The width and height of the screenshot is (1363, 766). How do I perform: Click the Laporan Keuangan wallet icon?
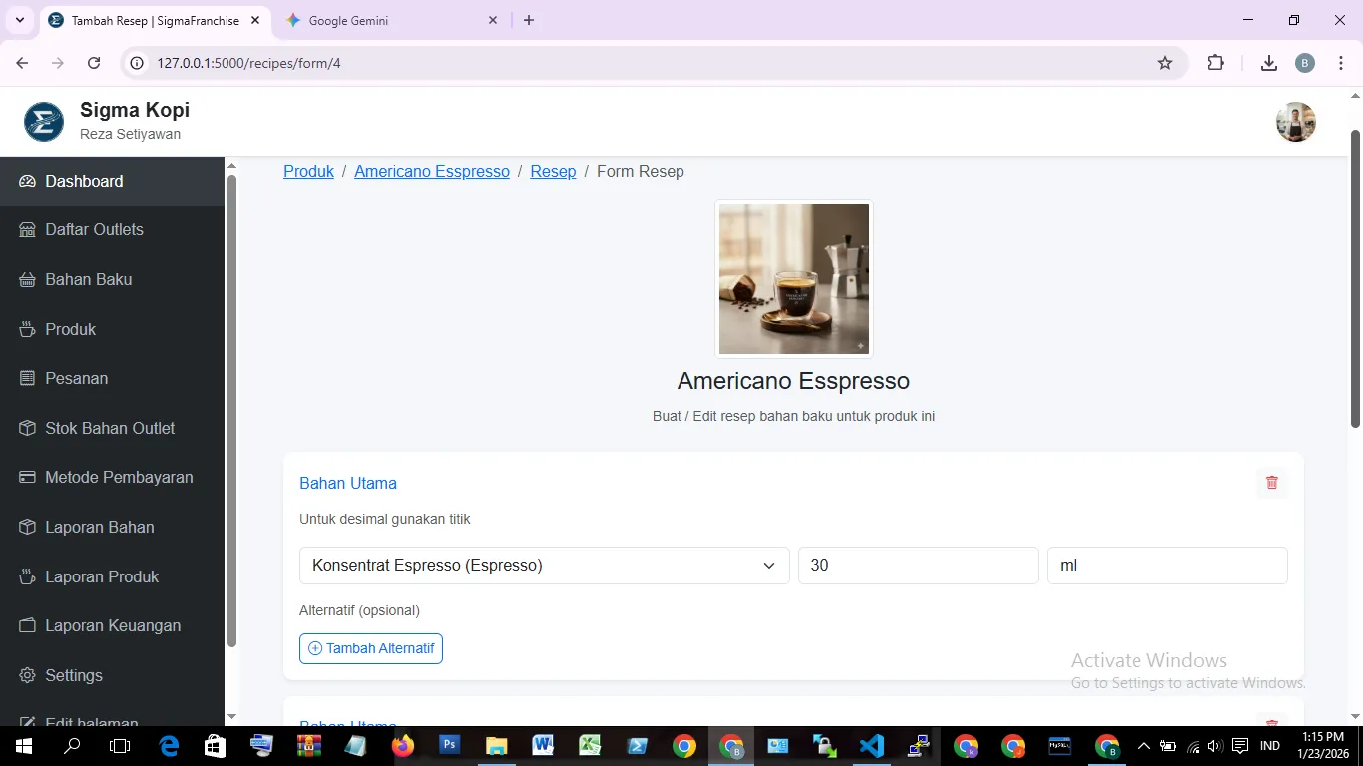click(x=27, y=626)
